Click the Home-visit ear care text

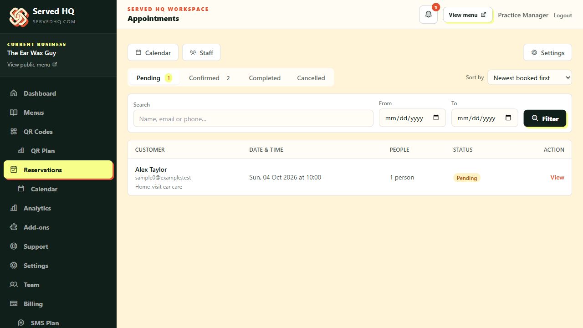tap(159, 187)
